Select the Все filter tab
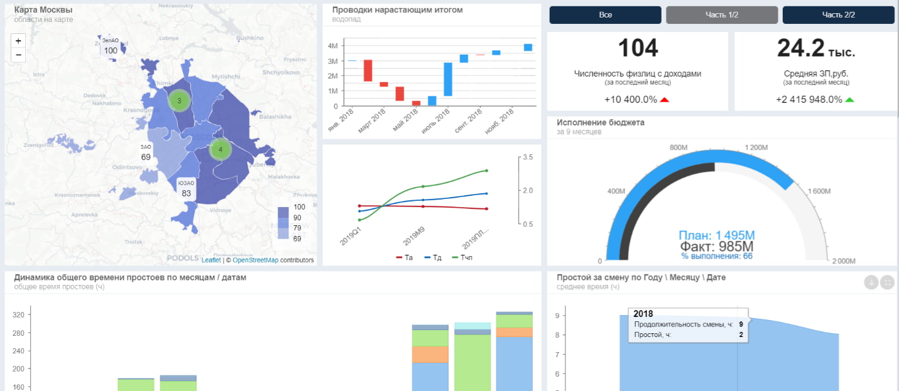 click(x=606, y=15)
